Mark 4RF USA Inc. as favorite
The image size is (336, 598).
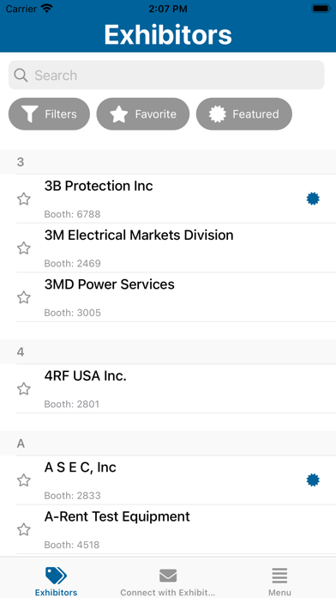24,388
